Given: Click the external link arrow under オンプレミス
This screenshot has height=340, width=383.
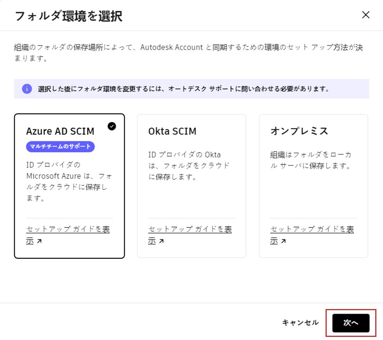Looking at the screenshot, I should [x=283, y=240].
